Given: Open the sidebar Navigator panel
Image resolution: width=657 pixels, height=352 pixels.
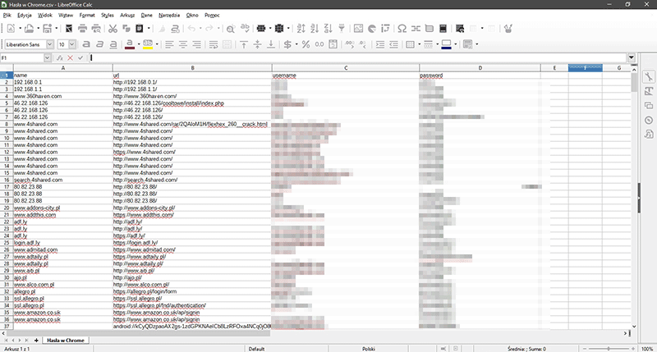Looking at the screenshot, I should [649, 120].
